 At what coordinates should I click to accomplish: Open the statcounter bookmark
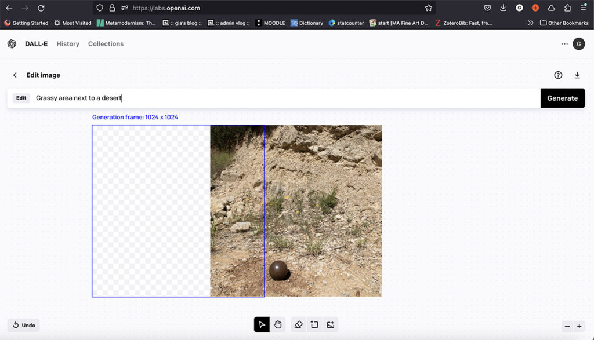point(346,23)
